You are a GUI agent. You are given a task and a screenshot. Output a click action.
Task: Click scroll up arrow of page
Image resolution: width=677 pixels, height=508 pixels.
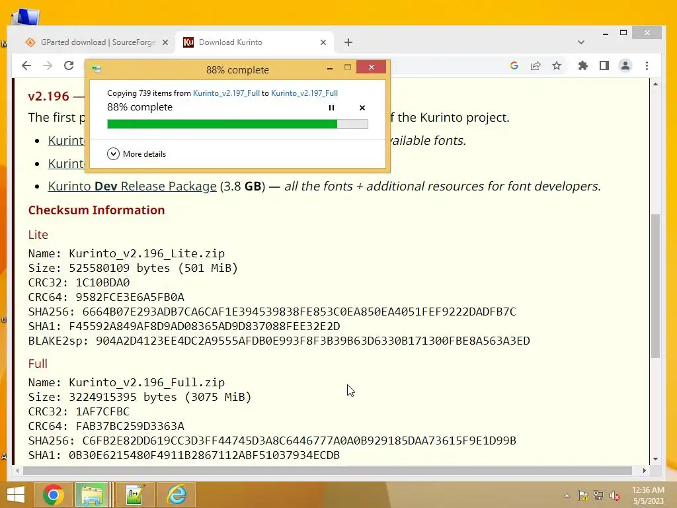pyautogui.click(x=655, y=84)
